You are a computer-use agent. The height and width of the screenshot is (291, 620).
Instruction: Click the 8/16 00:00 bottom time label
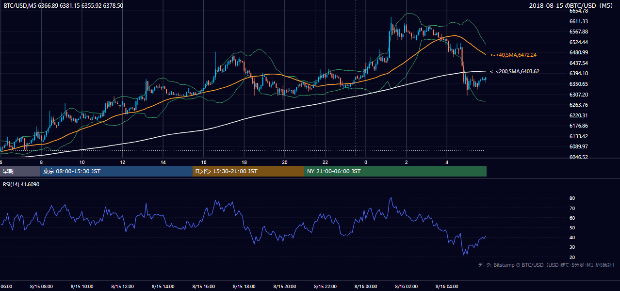tap(366, 287)
